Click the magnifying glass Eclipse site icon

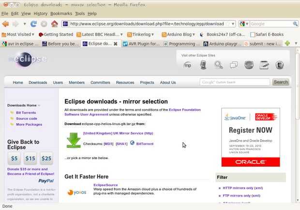click(x=219, y=65)
